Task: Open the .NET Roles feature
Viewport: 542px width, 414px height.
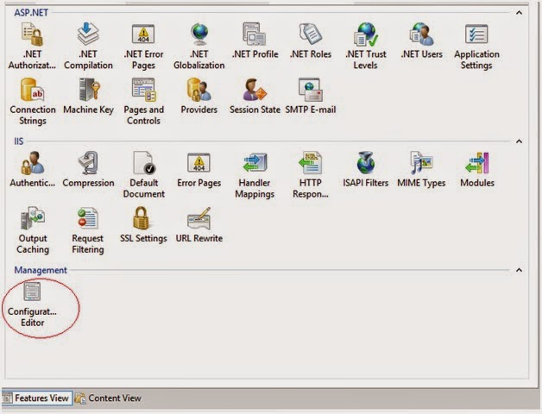Action: coord(311,41)
